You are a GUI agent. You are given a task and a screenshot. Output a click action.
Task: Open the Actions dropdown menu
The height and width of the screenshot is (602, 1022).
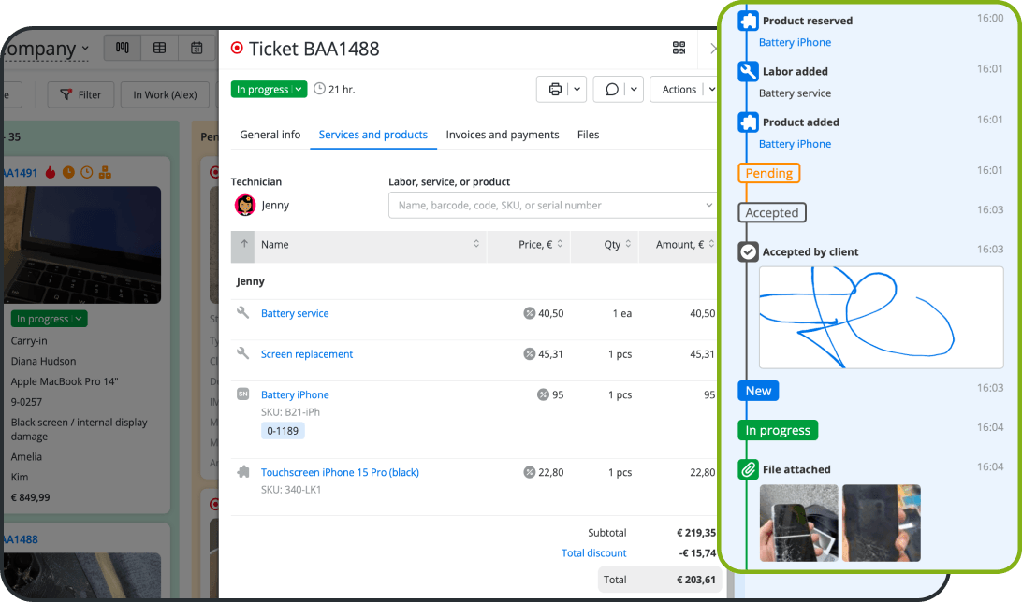pyautogui.click(x=684, y=89)
